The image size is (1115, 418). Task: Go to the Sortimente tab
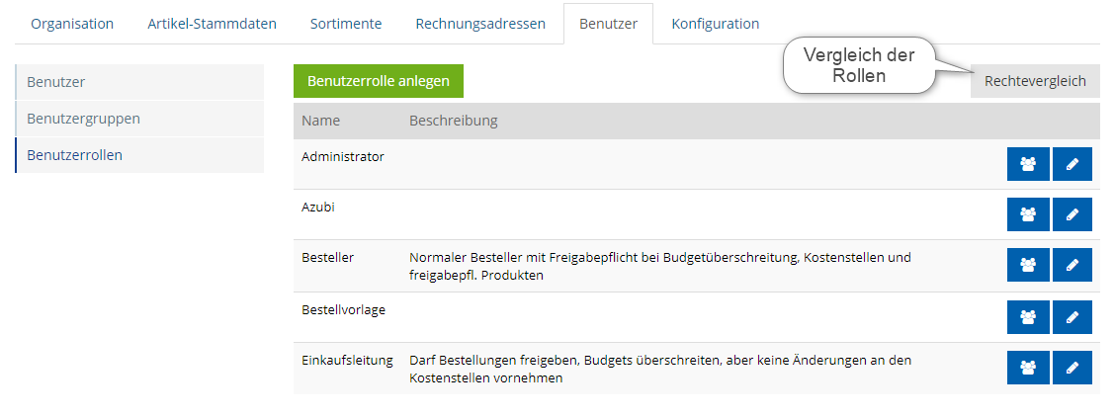pos(346,24)
